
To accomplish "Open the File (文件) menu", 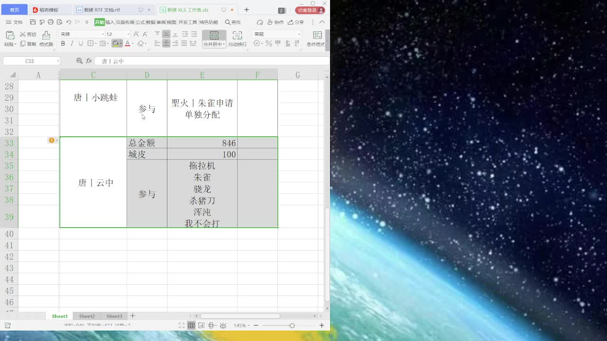I will (14, 22).
